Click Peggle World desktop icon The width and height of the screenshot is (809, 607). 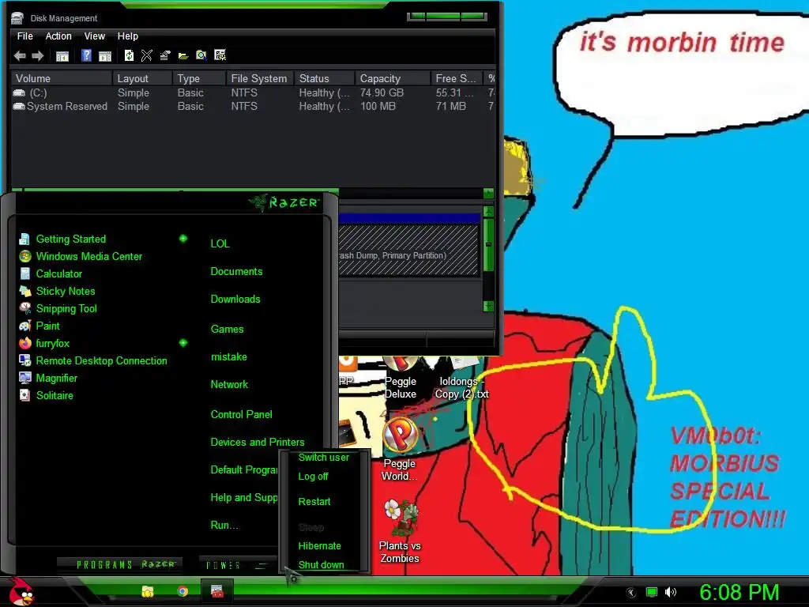coord(400,450)
